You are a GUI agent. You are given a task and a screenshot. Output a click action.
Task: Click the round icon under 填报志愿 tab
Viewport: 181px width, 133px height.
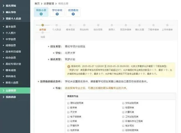[41, 14]
